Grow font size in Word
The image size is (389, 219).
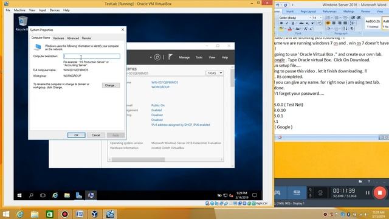click(x=306, y=29)
